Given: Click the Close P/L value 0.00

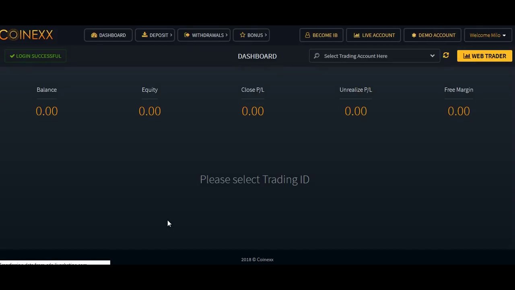Looking at the screenshot, I should (253, 111).
